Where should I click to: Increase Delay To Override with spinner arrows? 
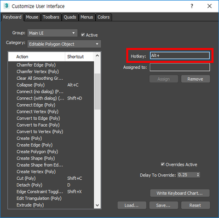[198, 174]
